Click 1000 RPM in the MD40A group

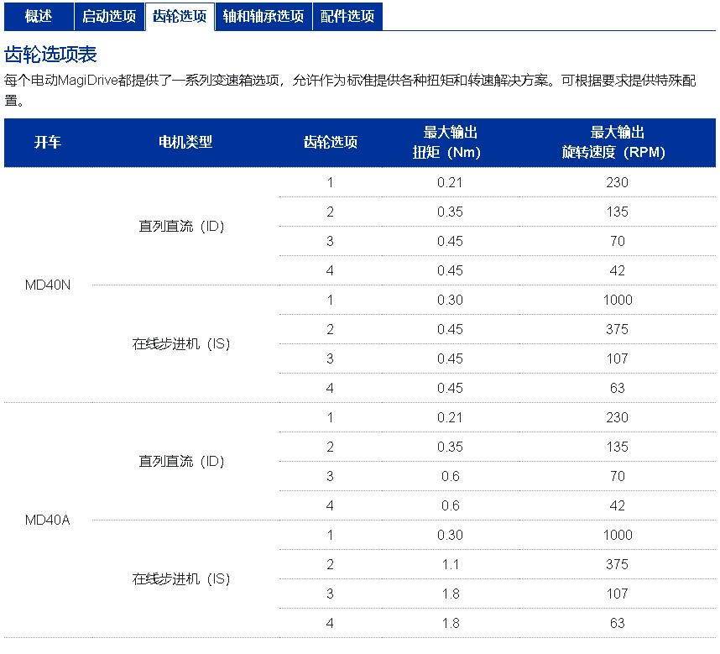[618, 535]
